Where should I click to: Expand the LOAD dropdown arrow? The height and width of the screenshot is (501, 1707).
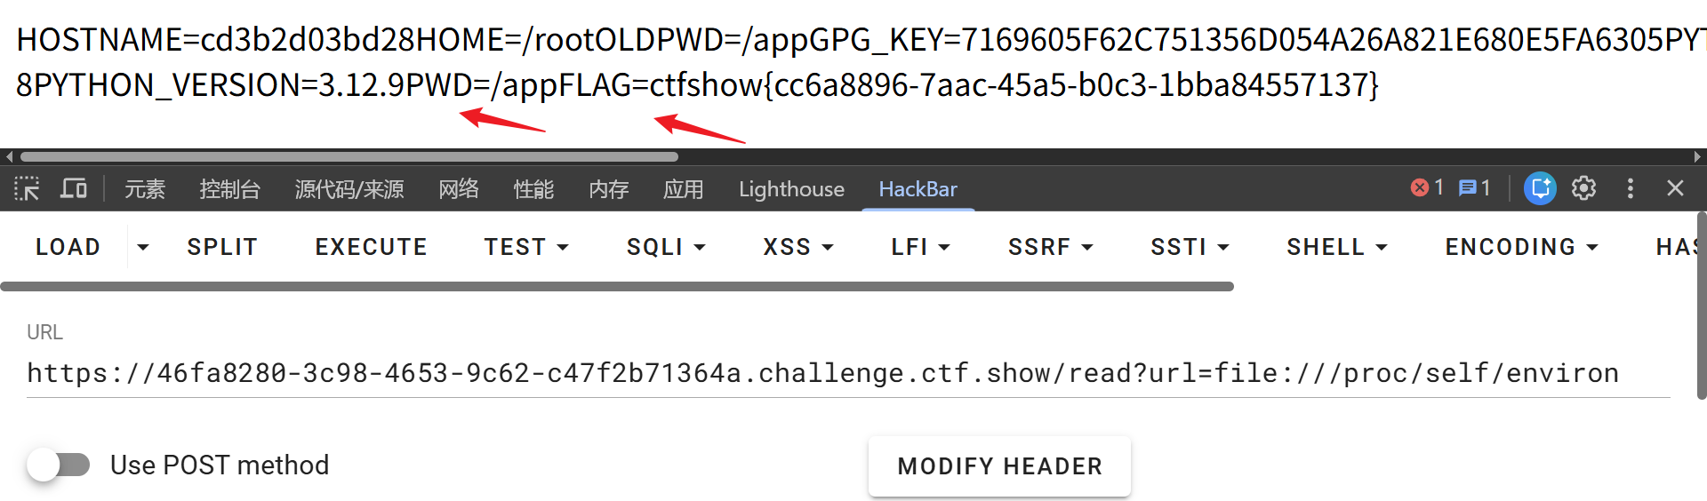[x=142, y=247]
